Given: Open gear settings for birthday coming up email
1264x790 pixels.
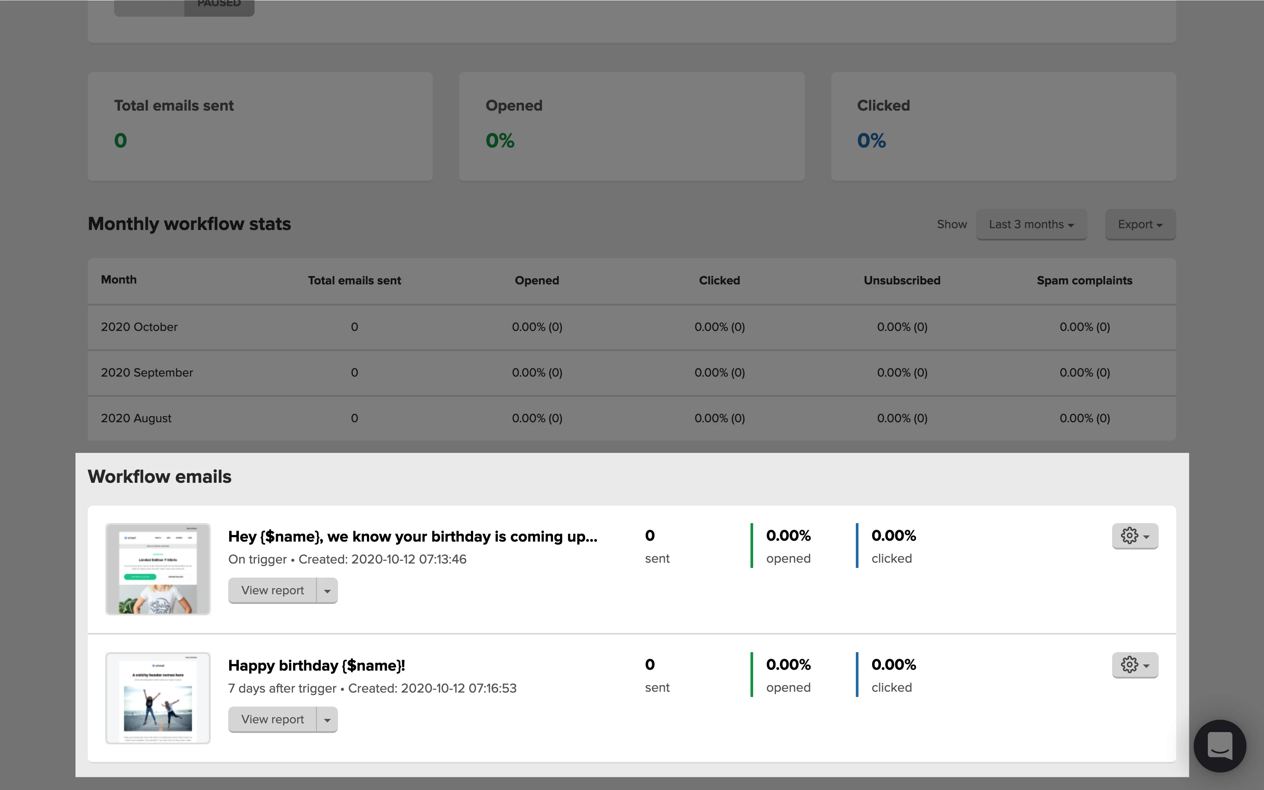Looking at the screenshot, I should click(1135, 536).
